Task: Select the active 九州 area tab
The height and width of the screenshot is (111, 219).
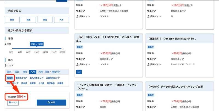Action: point(33,72)
